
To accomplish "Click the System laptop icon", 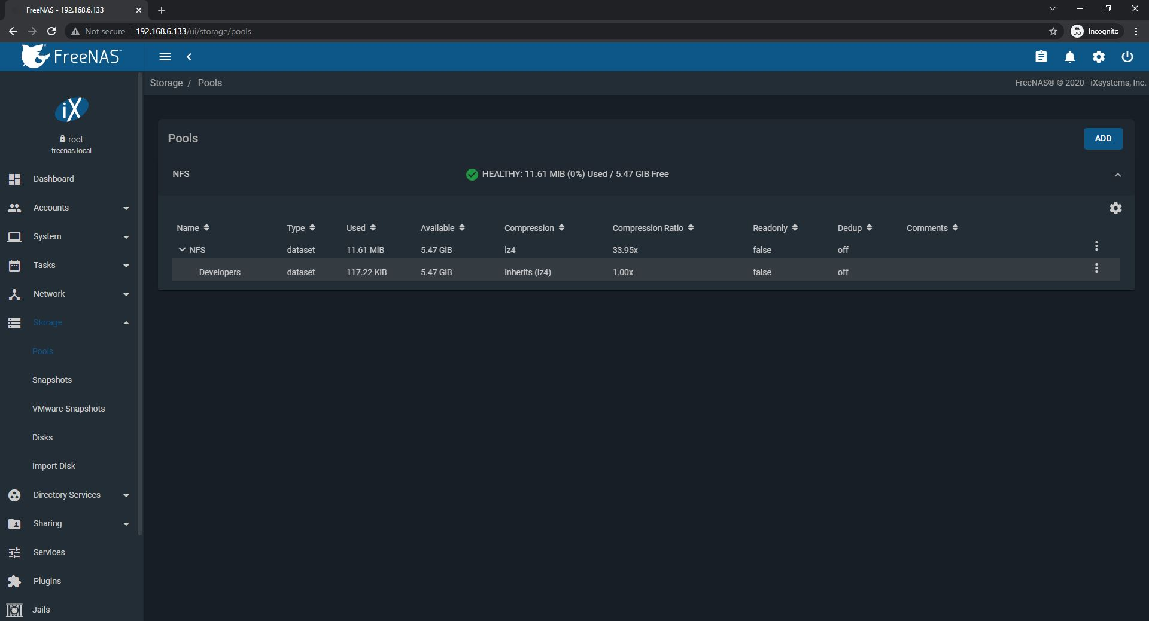I will pos(14,236).
